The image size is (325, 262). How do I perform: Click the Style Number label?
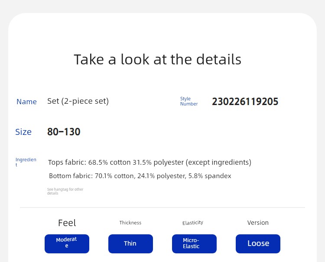(189, 101)
